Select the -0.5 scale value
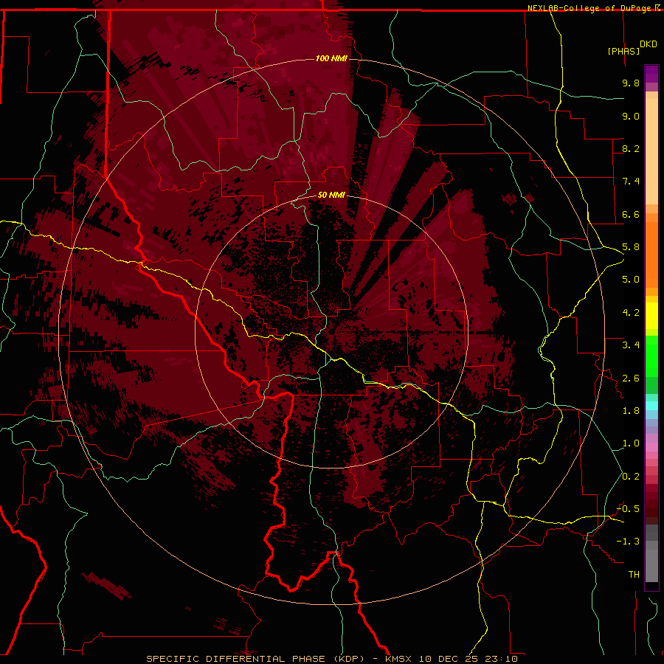The width and height of the screenshot is (664, 664). coord(628,509)
